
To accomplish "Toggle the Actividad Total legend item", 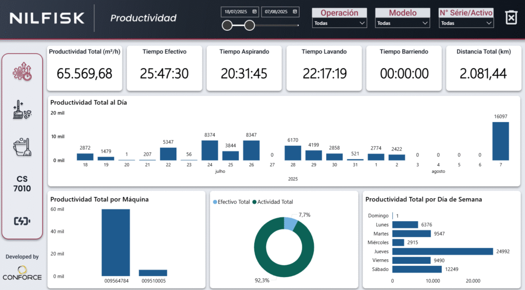I will [274, 202].
